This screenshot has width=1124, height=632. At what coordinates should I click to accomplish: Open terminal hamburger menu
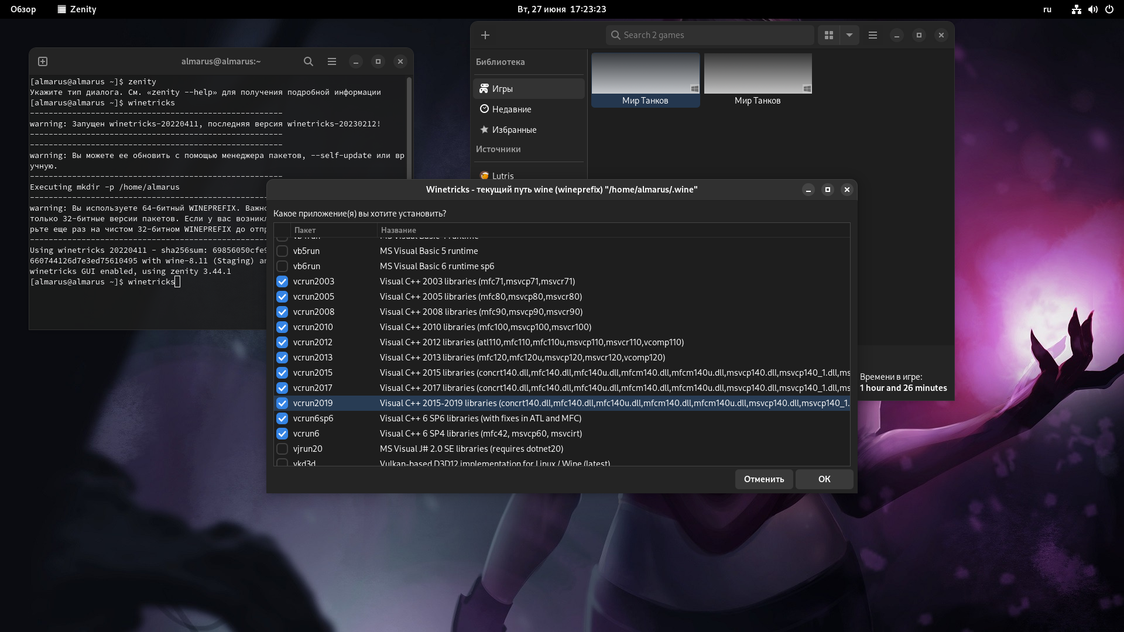point(332,61)
